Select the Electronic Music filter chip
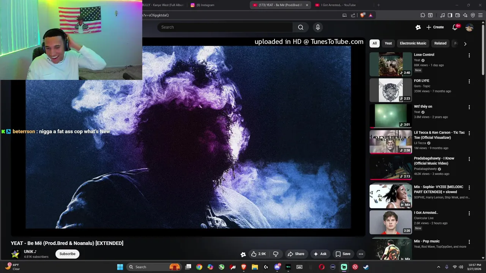Image resolution: width=486 pixels, height=273 pixels. 413,43
